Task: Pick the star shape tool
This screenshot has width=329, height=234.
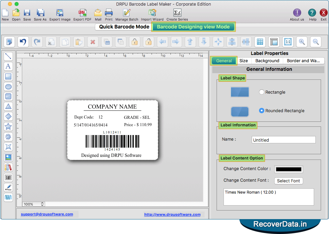Action: pyautogui.click(x=8, y=126)
